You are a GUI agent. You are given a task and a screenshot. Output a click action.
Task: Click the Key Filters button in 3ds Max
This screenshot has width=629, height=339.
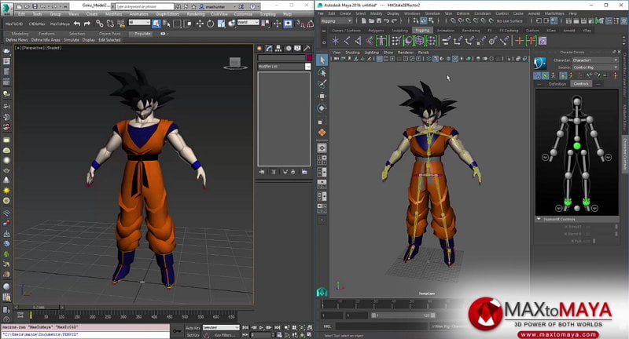point(223,335)
